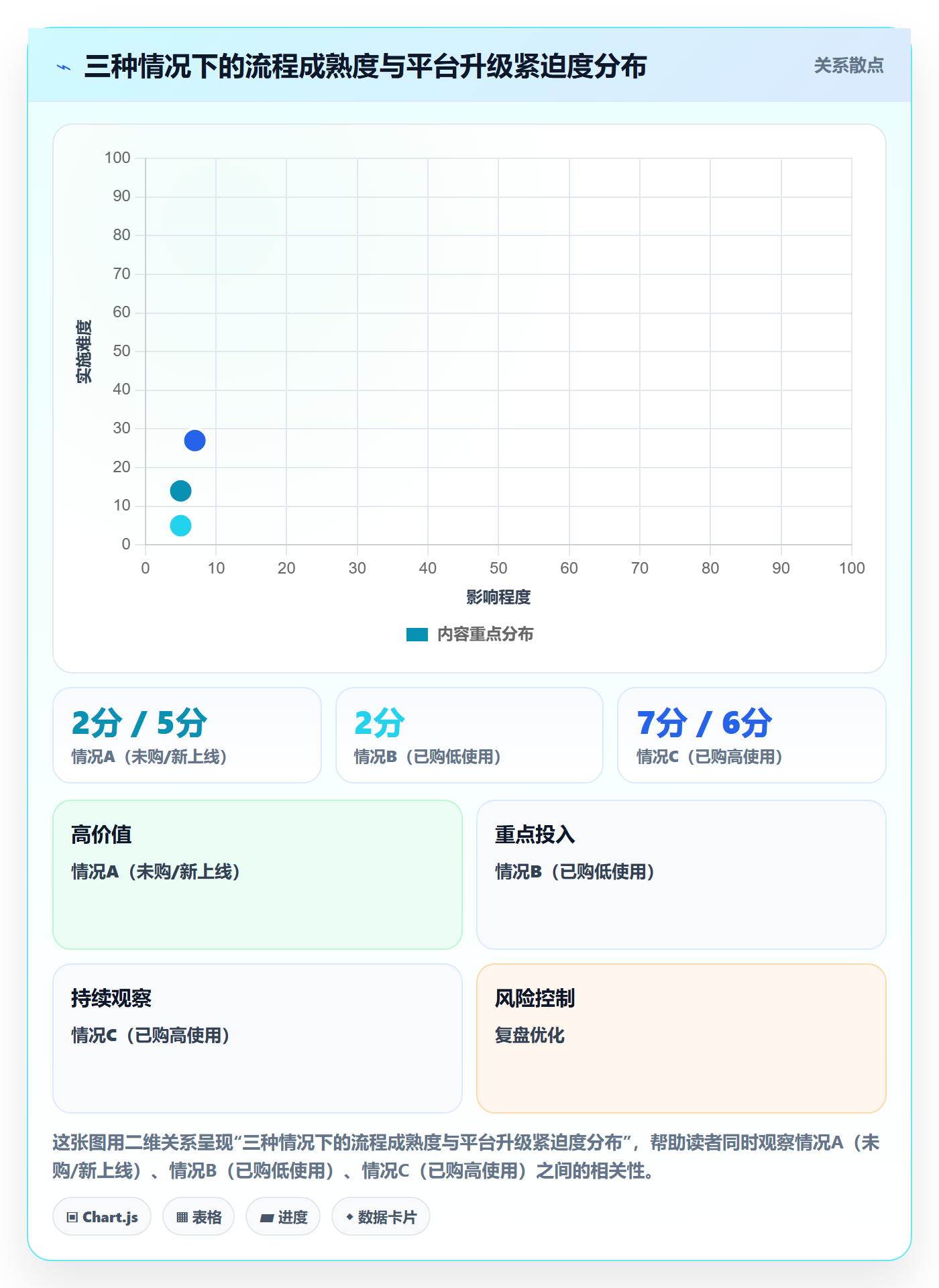The height and width of the screenshot is (1288, 939).
Task: Click 情况C（已购高使用）under the 7分 / 6分 score
Action: pyautogui.click(x=710, y=757)
